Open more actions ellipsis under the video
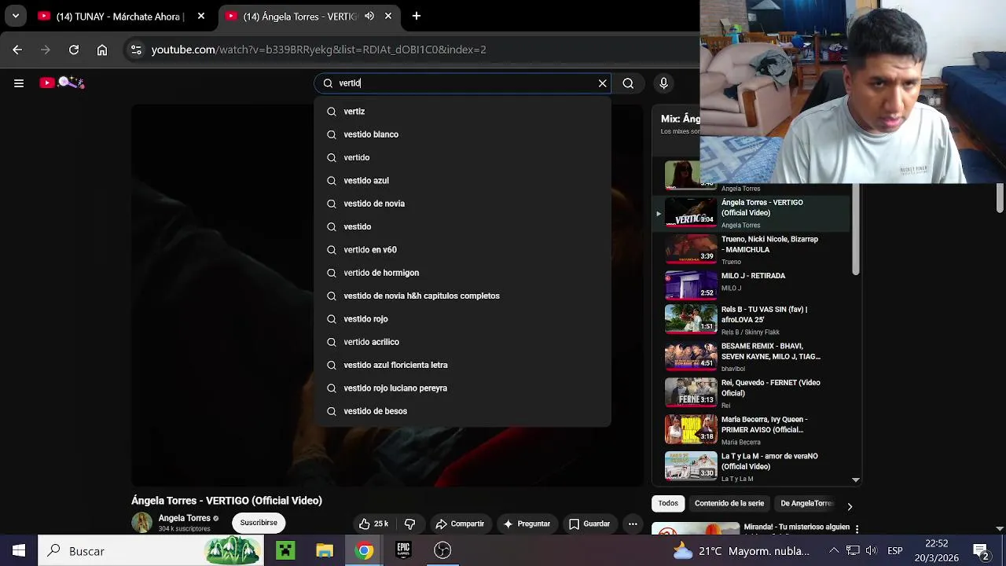This screenshot has height=566, width=1006. pyautogui.click(x=633, y=524)
